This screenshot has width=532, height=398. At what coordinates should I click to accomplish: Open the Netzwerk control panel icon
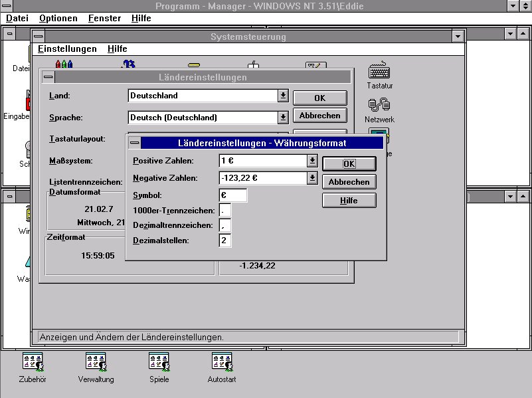tap(379, 105)
